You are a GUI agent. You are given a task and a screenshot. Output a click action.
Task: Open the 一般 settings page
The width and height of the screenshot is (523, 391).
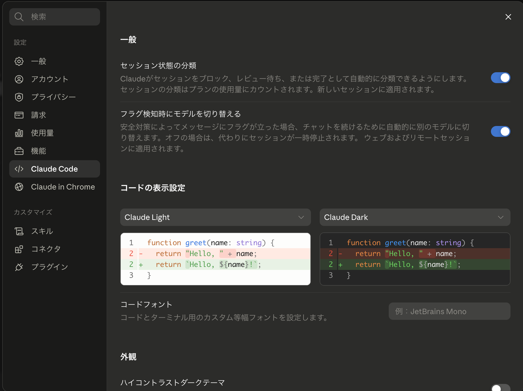pyautogui.click(x=55, y=61)
